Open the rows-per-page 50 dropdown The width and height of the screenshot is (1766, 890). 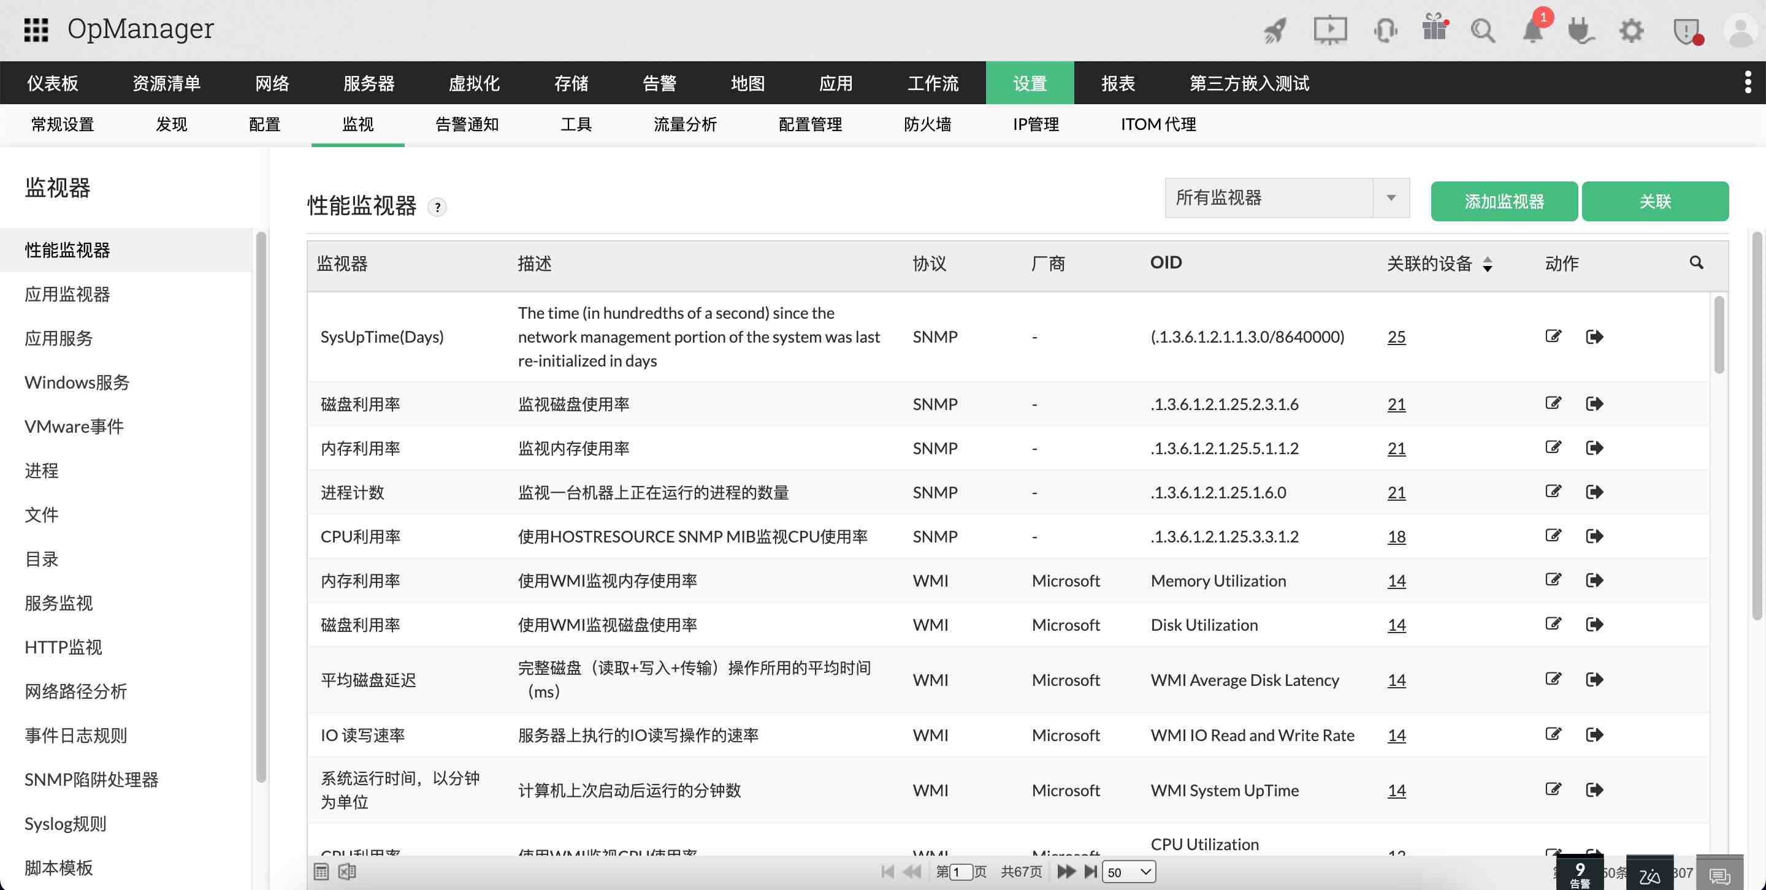[1128, 872]
